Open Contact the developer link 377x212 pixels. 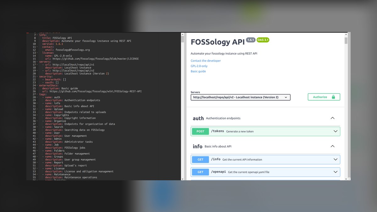206,61
